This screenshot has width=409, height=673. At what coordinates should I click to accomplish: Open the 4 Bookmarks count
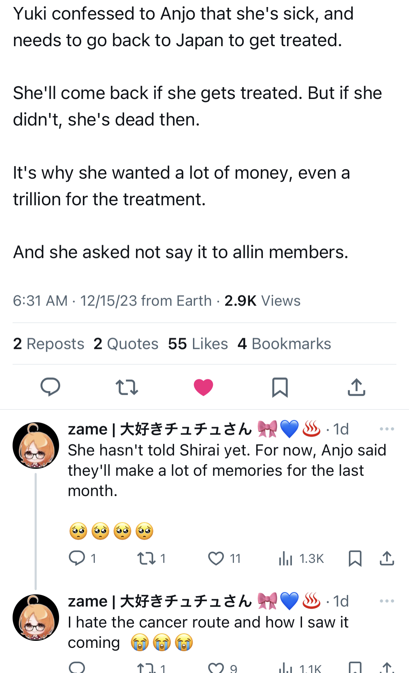click(284, 344)
